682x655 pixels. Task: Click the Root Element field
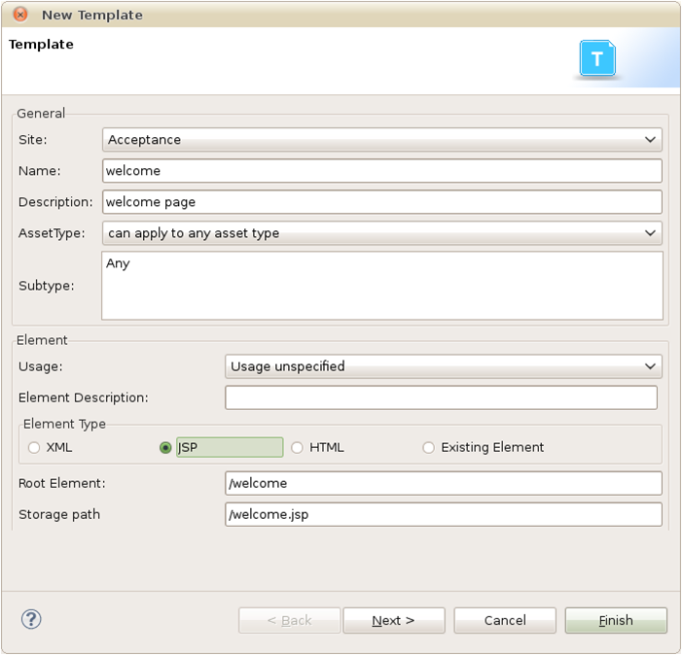444,483
